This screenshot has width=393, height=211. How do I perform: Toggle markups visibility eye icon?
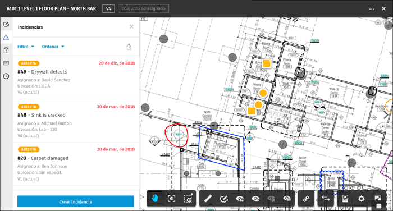click(240, 199)
